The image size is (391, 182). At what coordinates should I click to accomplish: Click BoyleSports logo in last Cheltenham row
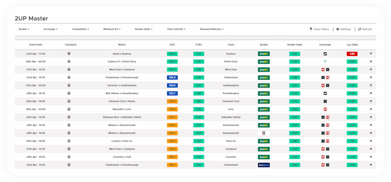(x=264, y=165)
